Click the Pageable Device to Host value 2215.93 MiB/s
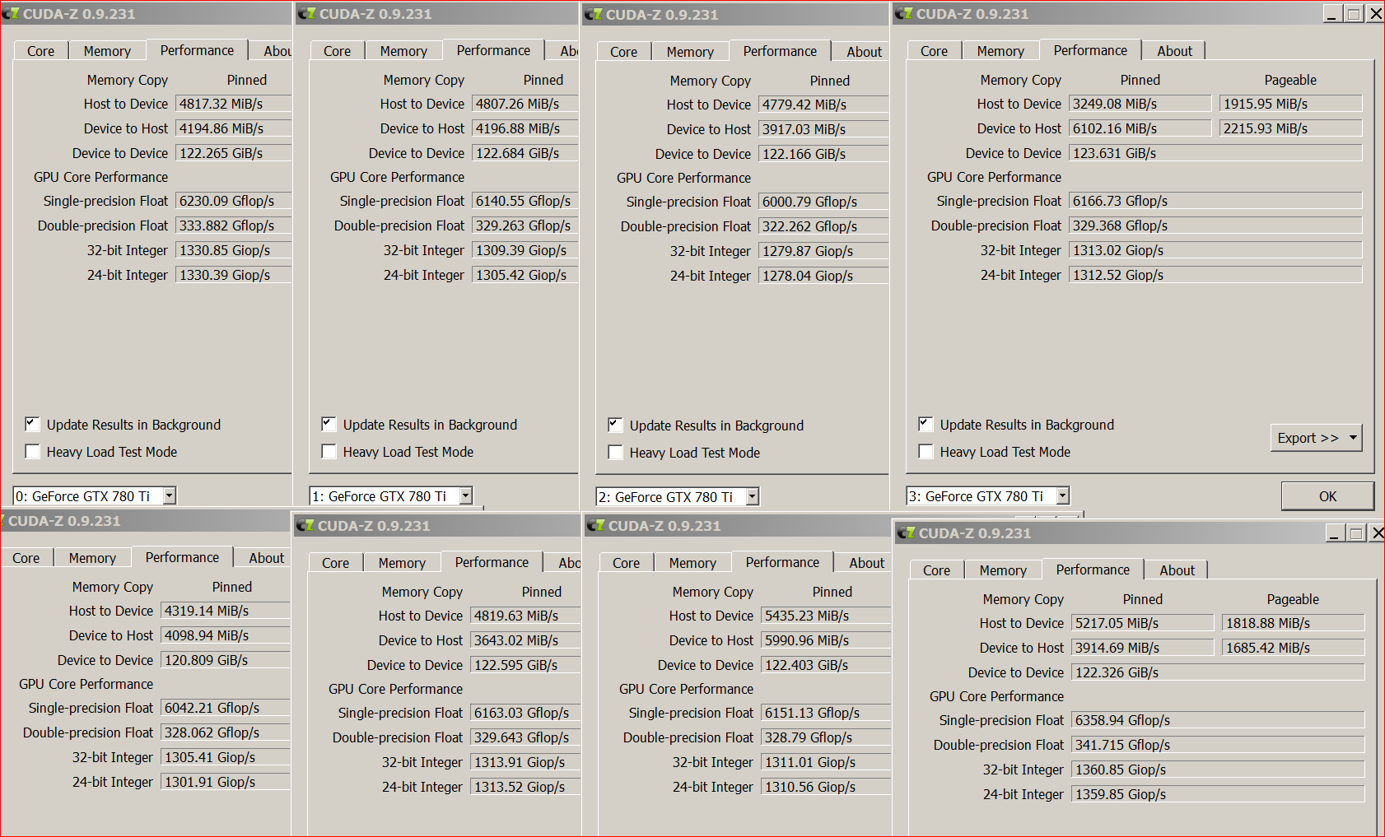The image size is (1385, 837). [1290, 128]
